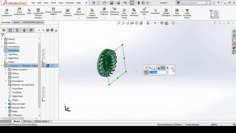Click the Home icon in the quick access bar

[94, 3]
